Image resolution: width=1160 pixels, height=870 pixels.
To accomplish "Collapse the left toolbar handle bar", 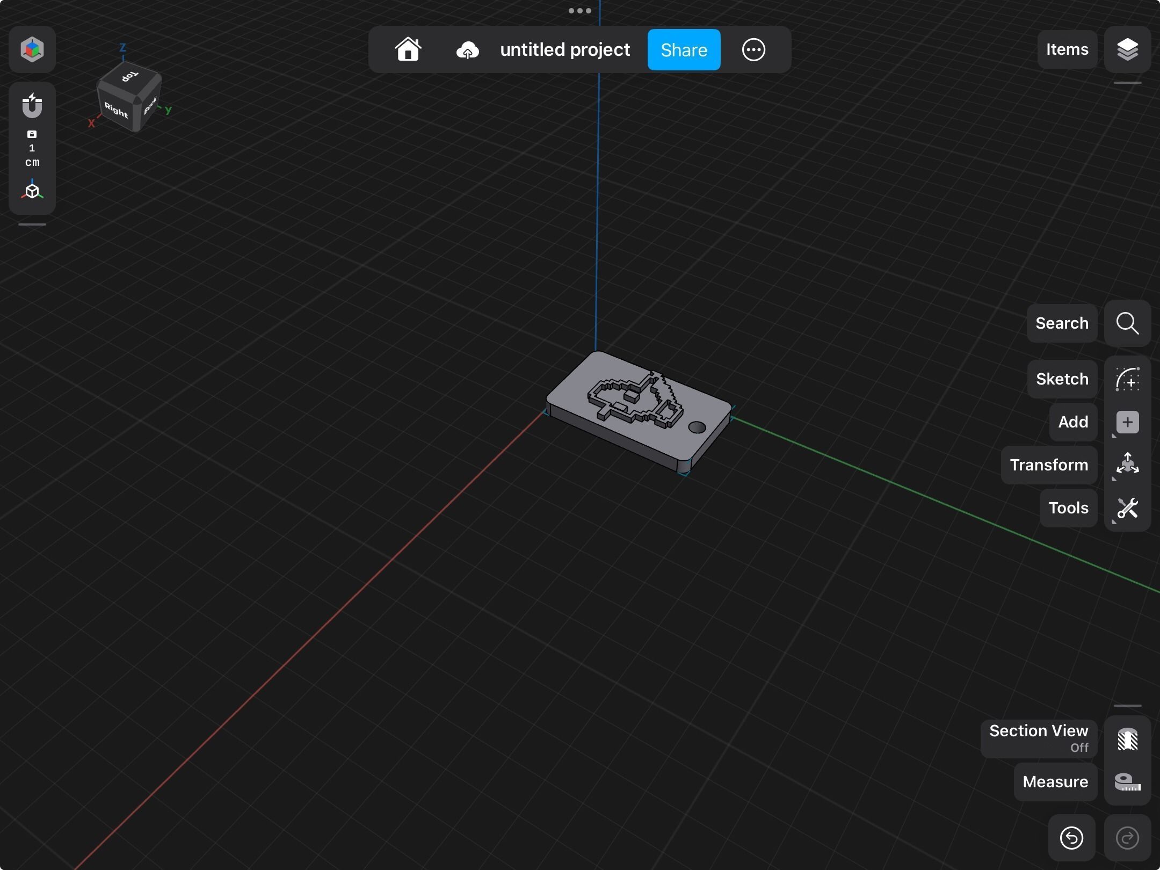I will 32,224.
